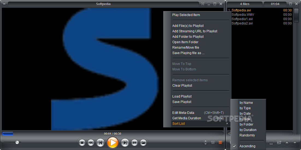This screenshot has height=150, width=301.
Task: Minimize the Softpedia player window
Action: pyautogui.click(x=209, y=4)
